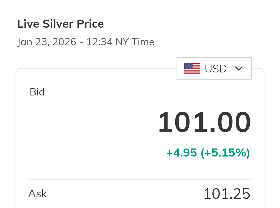Click the 101.25 ask price
The height and width of the screenshot is (208, 280).
point(227,194)
